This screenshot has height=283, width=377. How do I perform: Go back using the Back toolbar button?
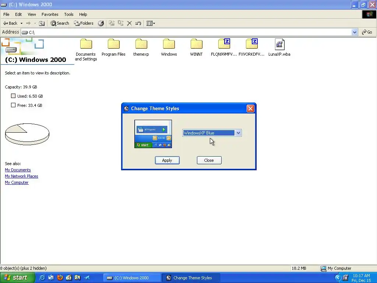click(x=10, y=23)
